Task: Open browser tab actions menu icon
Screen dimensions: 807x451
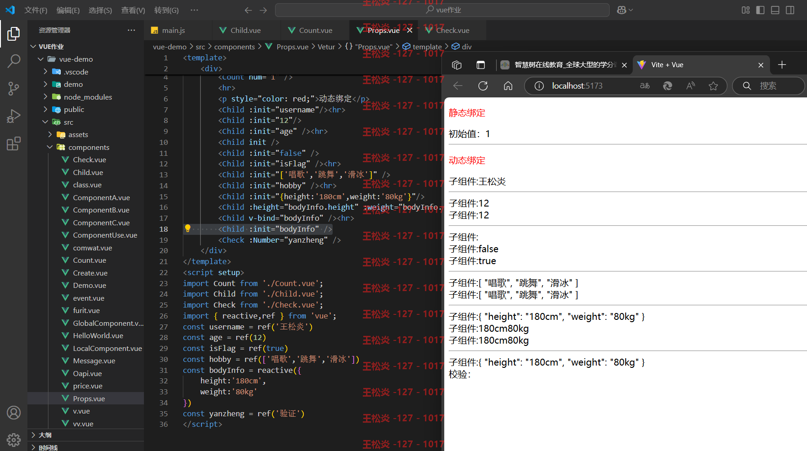Action: [x=481, y=65]
